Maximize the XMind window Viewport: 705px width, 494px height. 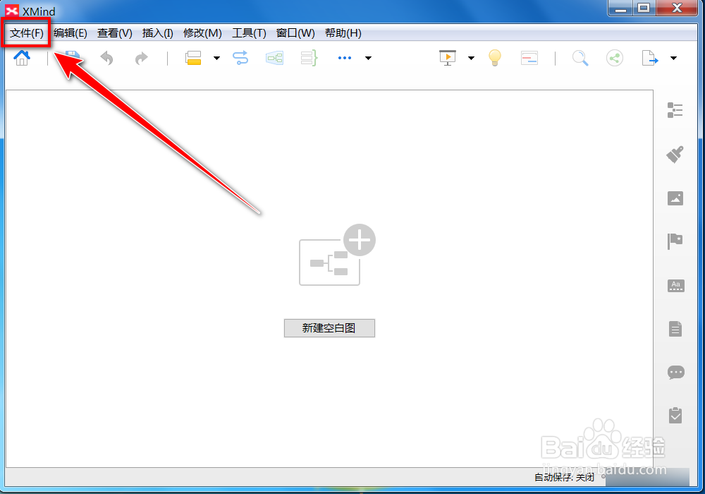[644, 8]
